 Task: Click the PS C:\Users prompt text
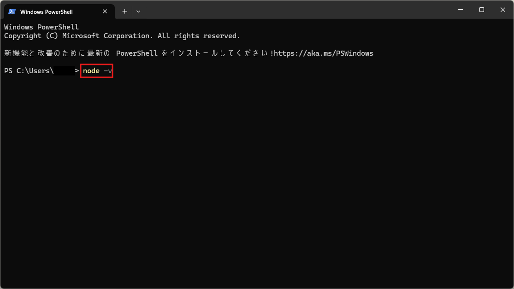pyautogui.click(x=29, y=71)
